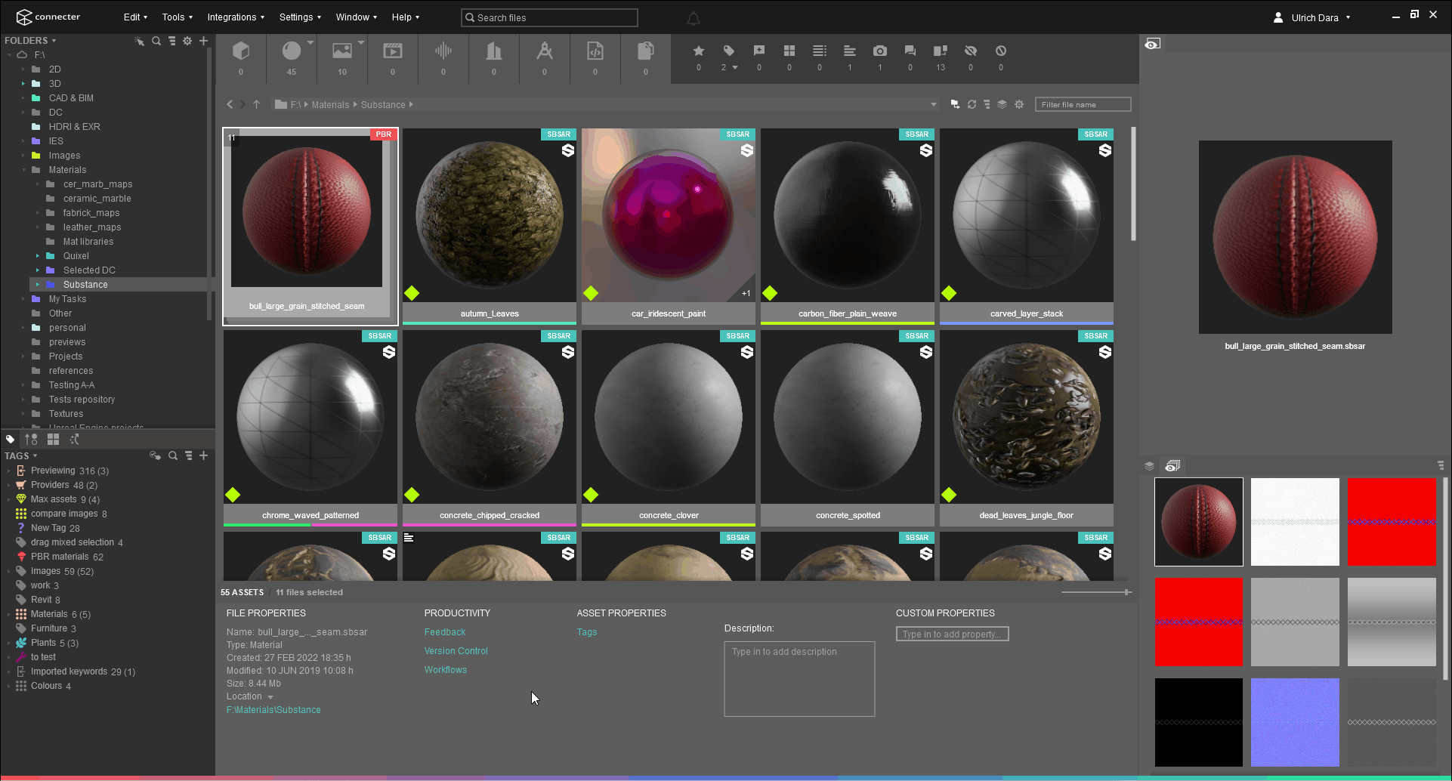This screenshot has width=1452, height=781.
Task: Filter by video clapperboard icon
Action: click(393, 51)
